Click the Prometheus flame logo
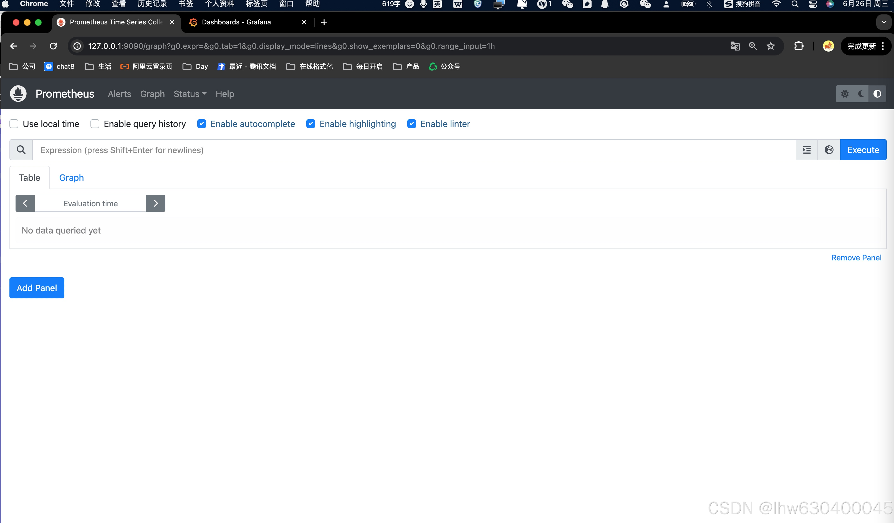This screenshot has width=894, height=523. click(x=18, y=94)
